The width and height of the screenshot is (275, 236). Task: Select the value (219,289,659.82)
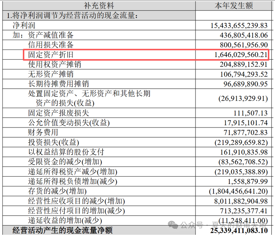[241, 143]
